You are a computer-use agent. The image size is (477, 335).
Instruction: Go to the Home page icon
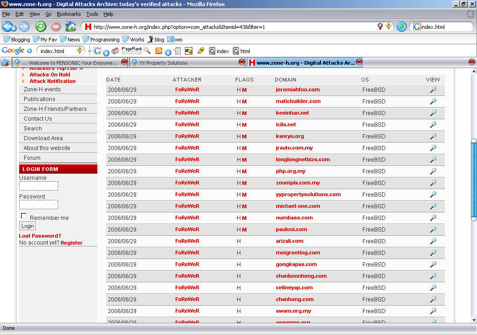71,27
